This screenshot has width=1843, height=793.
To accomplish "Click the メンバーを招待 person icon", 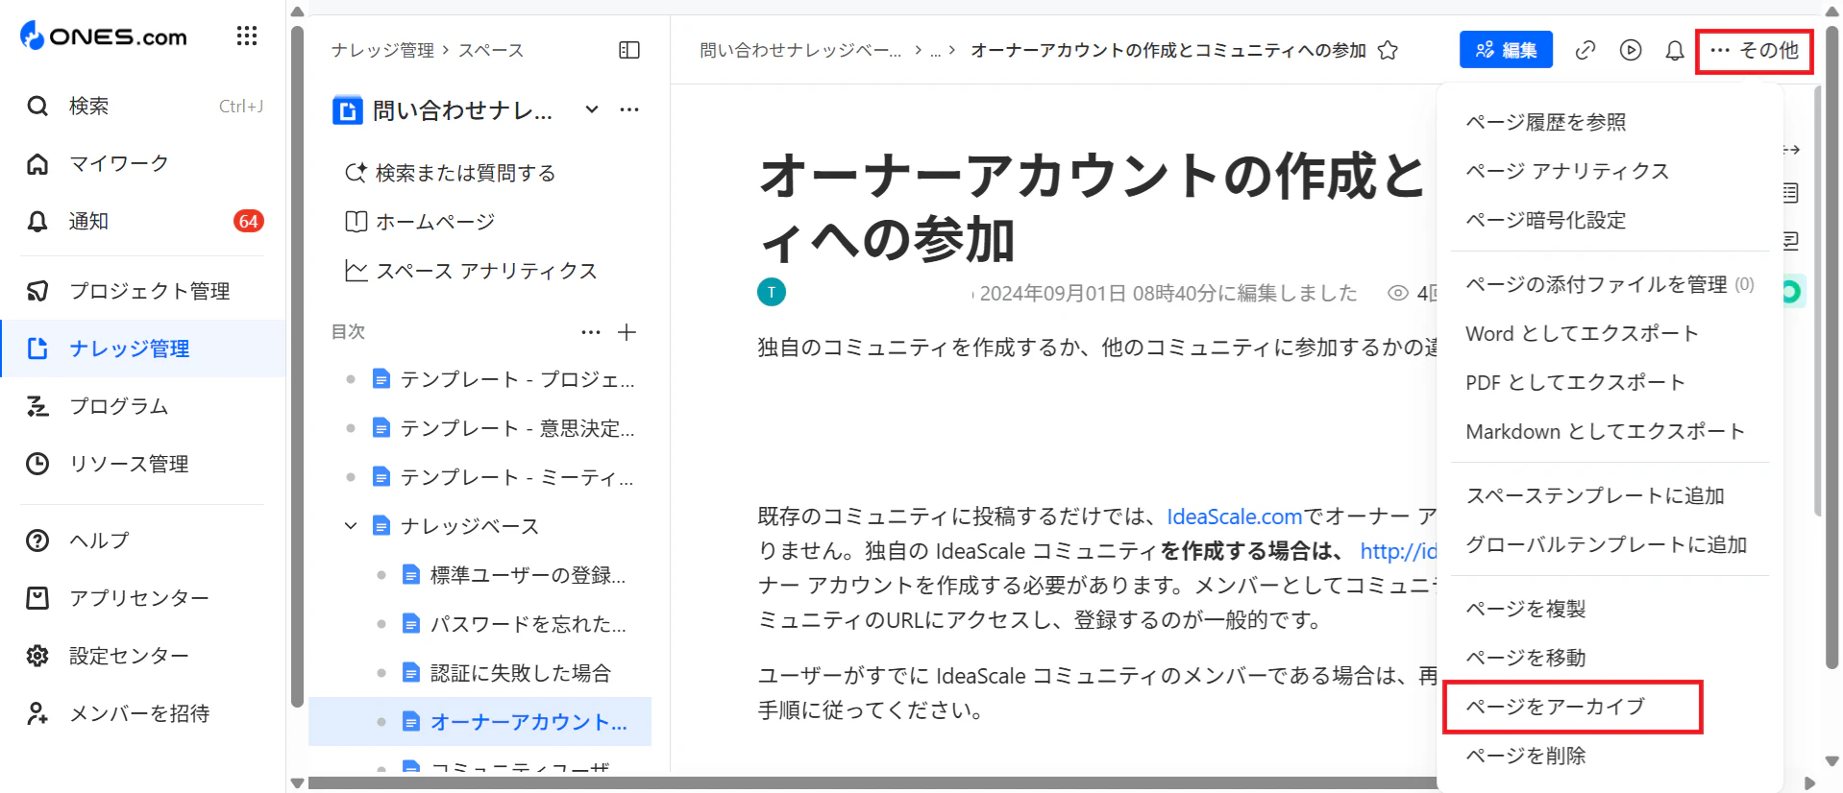I will click(37, 713).
